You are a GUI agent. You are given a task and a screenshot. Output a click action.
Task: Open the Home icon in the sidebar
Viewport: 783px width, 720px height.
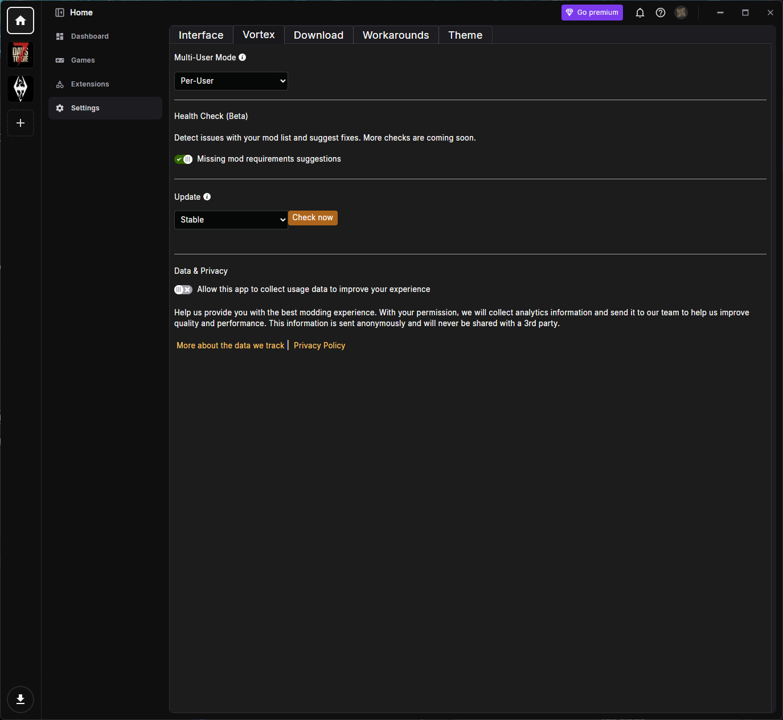21,20
